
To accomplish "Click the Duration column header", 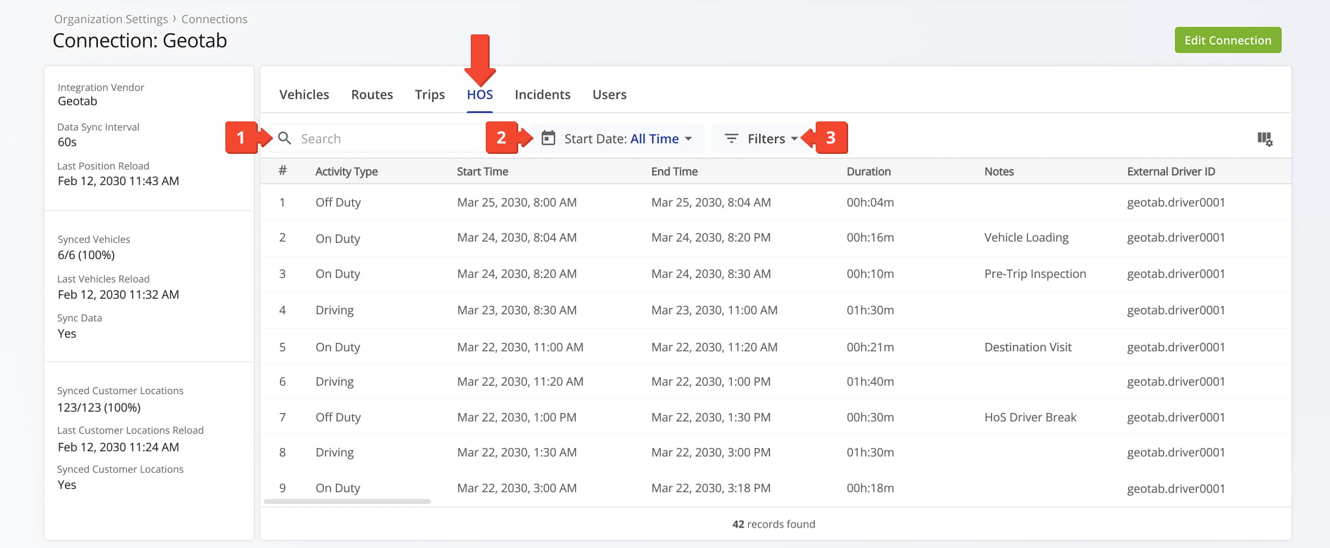I will (869, 171).
